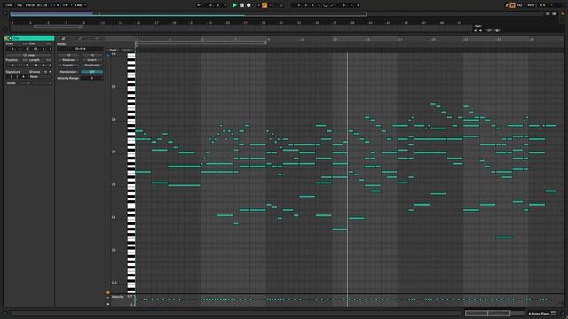Viewport: 568px width, 319px height.
Task: Click the Tap tempo button
Action: (20, 5)
